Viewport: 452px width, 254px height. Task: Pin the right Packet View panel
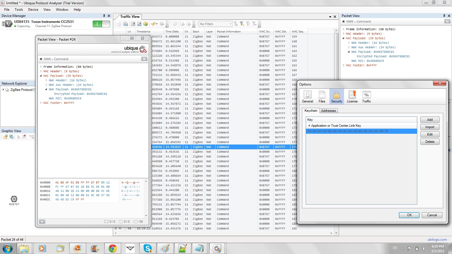(444, 16)
